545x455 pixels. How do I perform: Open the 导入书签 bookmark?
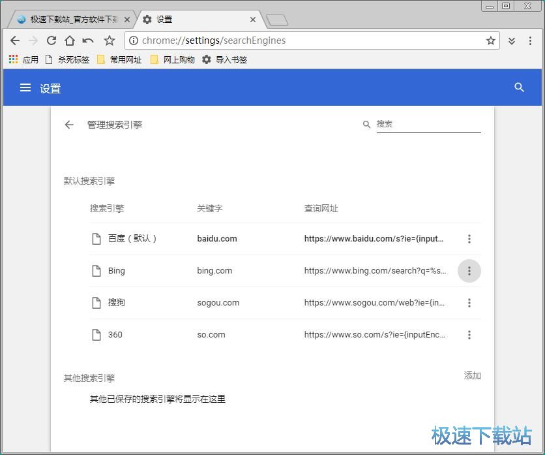(x=225, y=59)
